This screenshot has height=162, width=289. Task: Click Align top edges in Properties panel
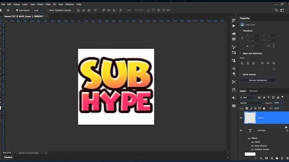pos(262,63)
